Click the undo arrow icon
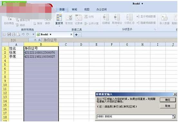 23,34
